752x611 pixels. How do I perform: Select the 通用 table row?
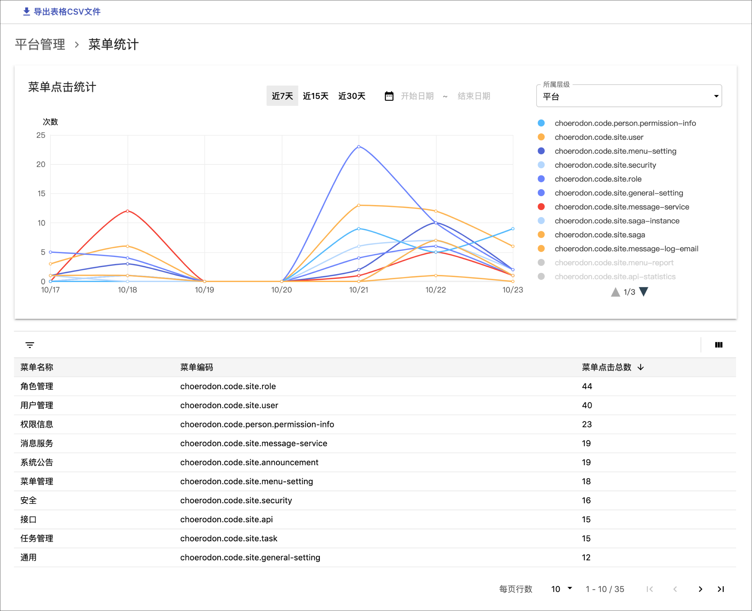click(375, 558)
